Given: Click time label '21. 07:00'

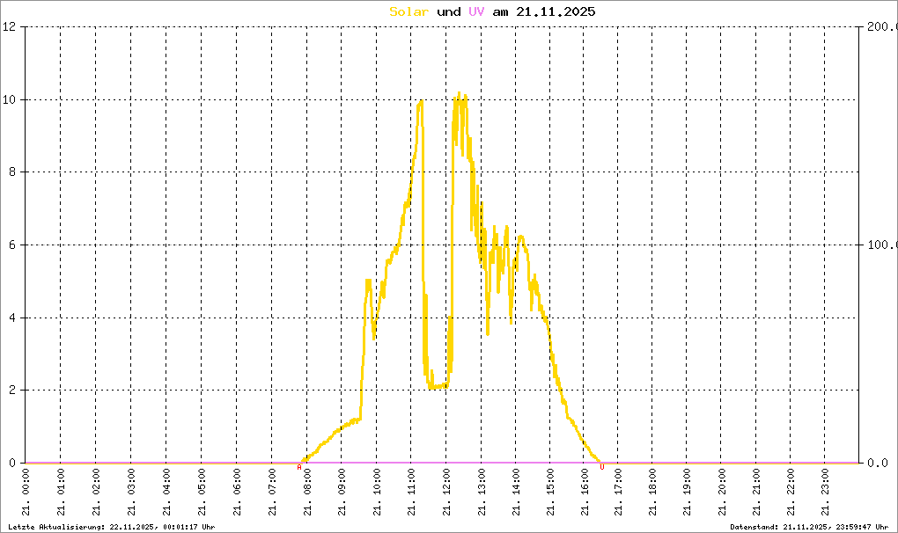Looking at the screenshot, I should [271, 493].
